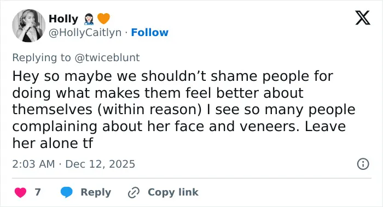Image resolution: width=383 pixels, height=207 pixels.
Task: Follow the @HollyCaitlyn account
Action: point(150,32)
